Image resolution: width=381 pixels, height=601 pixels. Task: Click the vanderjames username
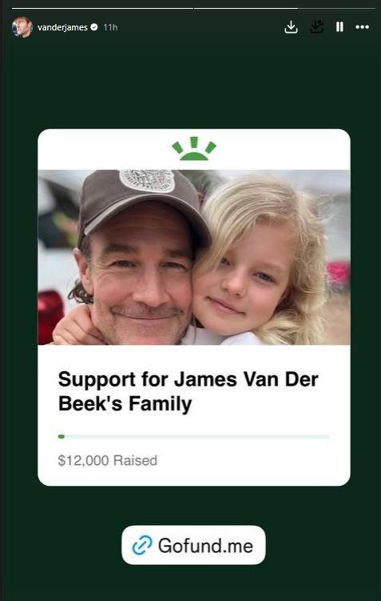tap(62, 27)
